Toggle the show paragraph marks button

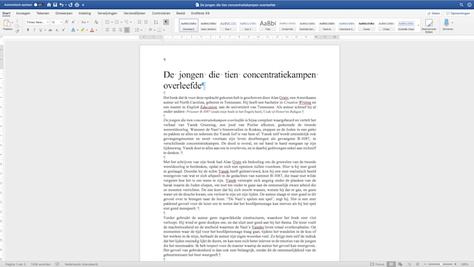click(x=167, y=22)
